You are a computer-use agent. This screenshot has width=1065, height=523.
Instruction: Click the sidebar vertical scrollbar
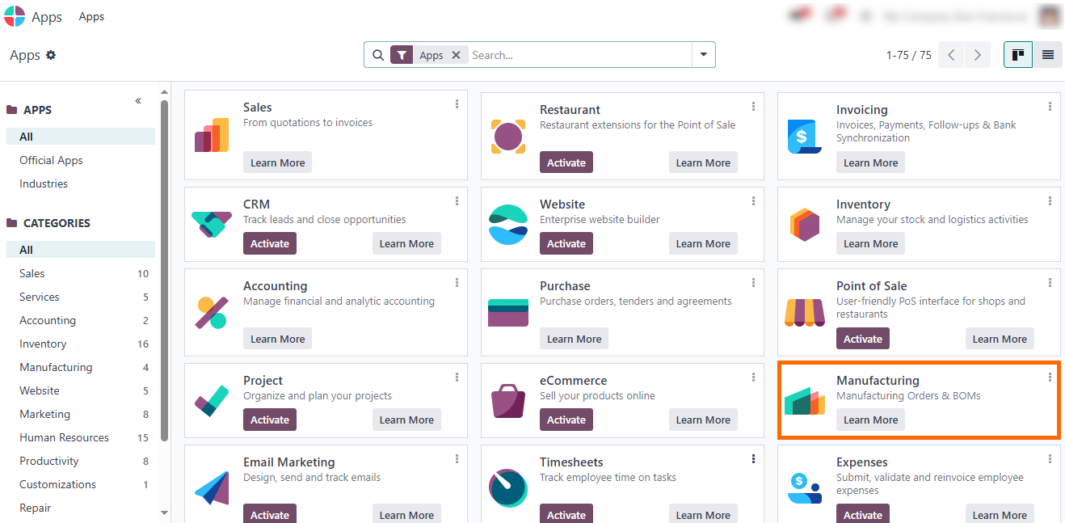coord(165,271)
